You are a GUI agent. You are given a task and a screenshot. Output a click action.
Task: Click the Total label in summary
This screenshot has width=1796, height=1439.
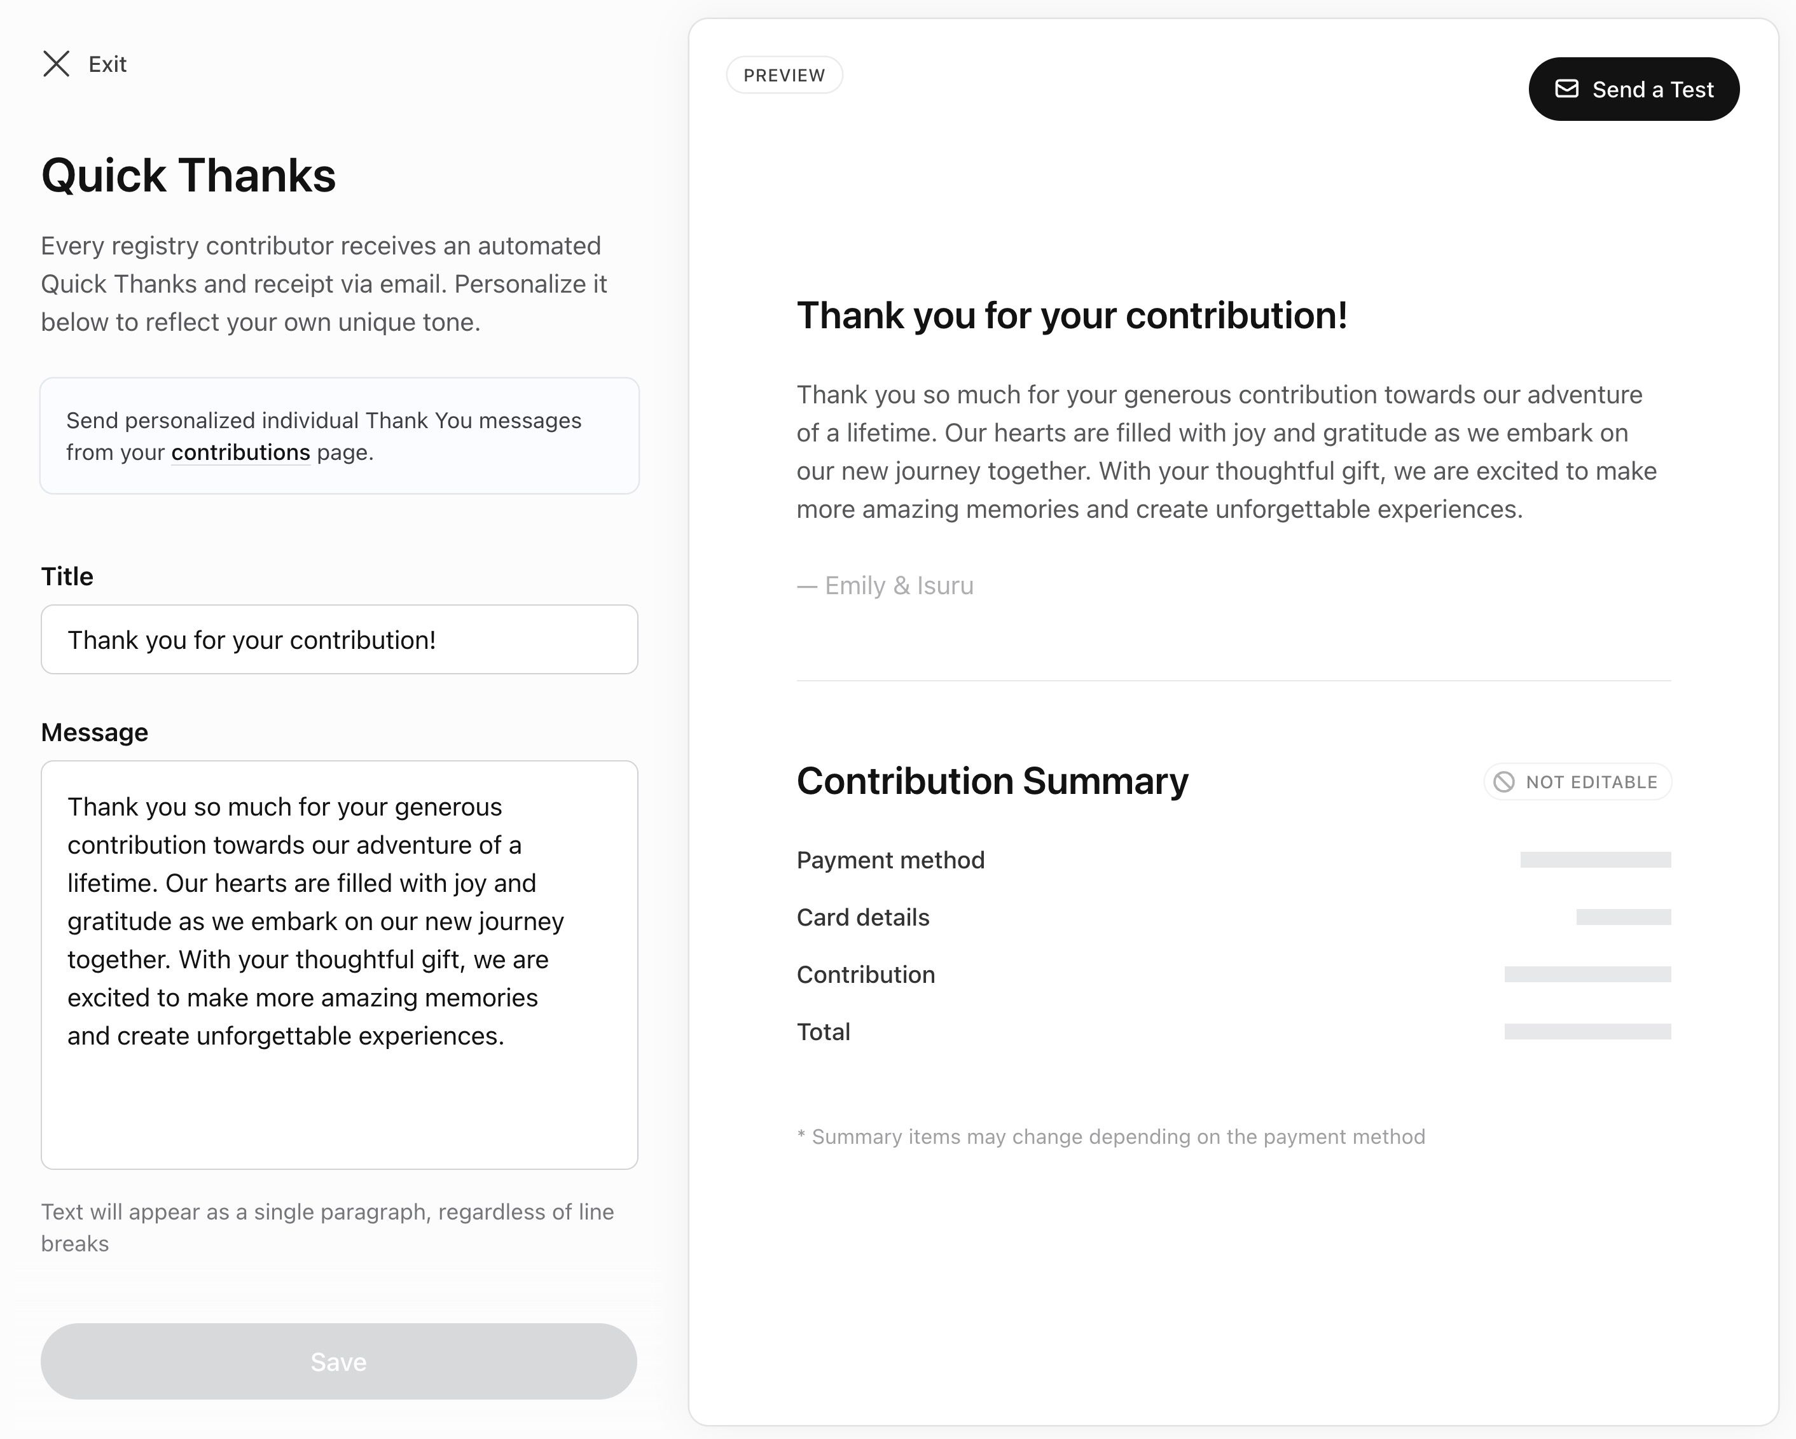coord(823,1032)
